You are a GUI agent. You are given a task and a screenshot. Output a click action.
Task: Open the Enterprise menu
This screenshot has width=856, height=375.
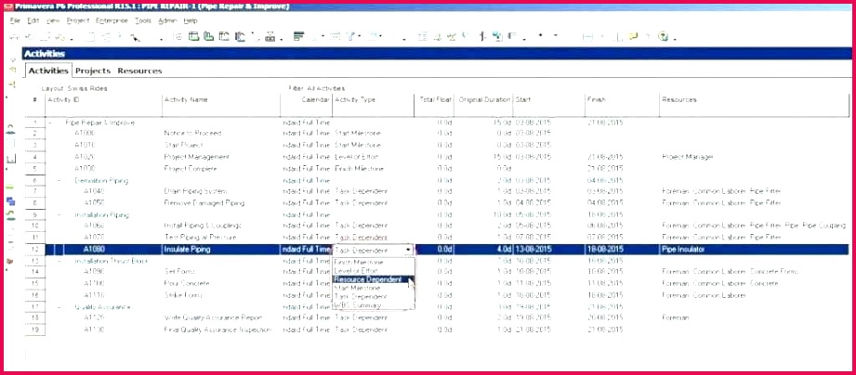pos(111,19)
